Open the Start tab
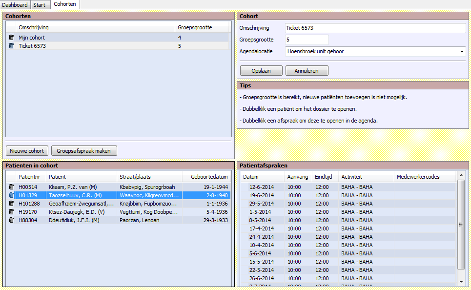471x290 pixels. point(40,5)
